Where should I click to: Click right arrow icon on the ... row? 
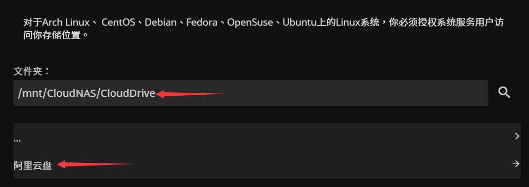tap(516, 136)
